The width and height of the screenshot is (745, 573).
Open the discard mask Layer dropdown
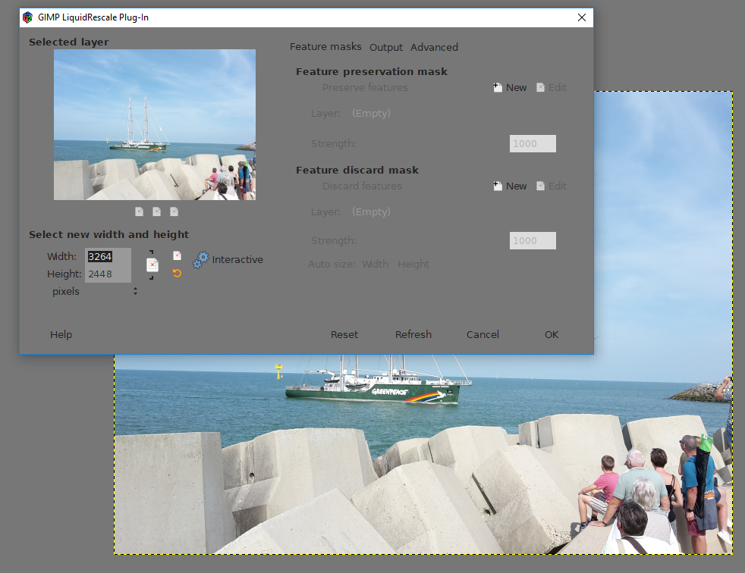click(x=371, y=212)
